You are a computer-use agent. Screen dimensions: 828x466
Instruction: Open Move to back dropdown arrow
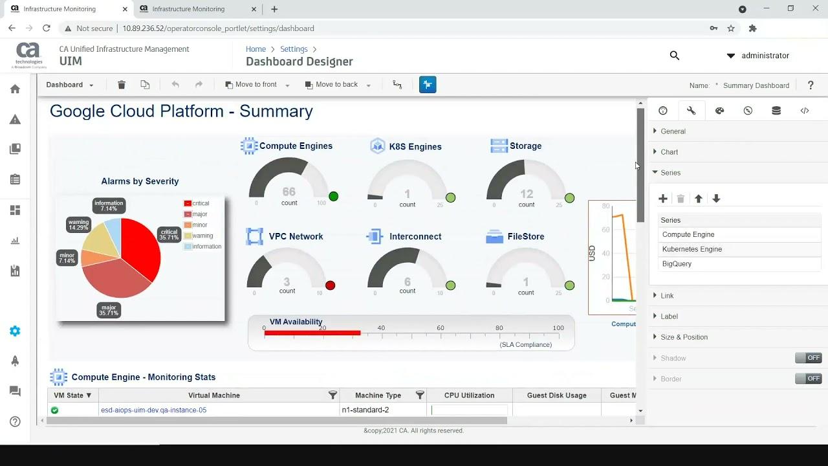click(368, 85)
